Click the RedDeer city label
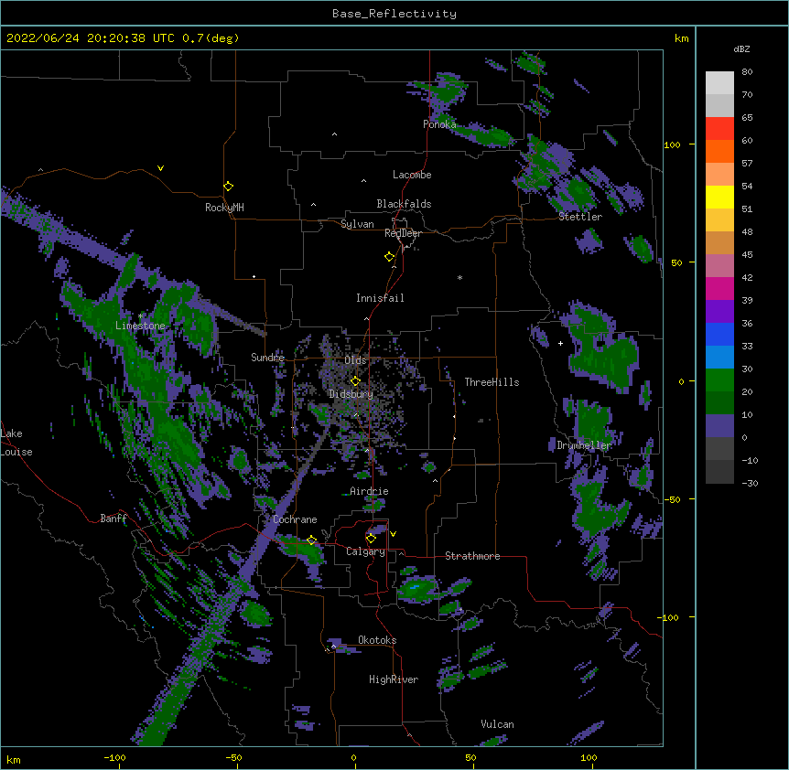 pos(403,233)
